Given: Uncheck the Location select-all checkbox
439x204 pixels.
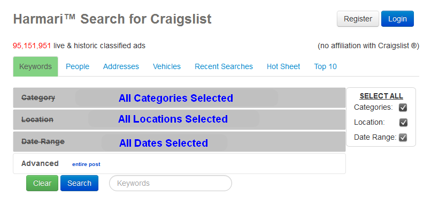Looking at the screenshot, I should (403, 123).
